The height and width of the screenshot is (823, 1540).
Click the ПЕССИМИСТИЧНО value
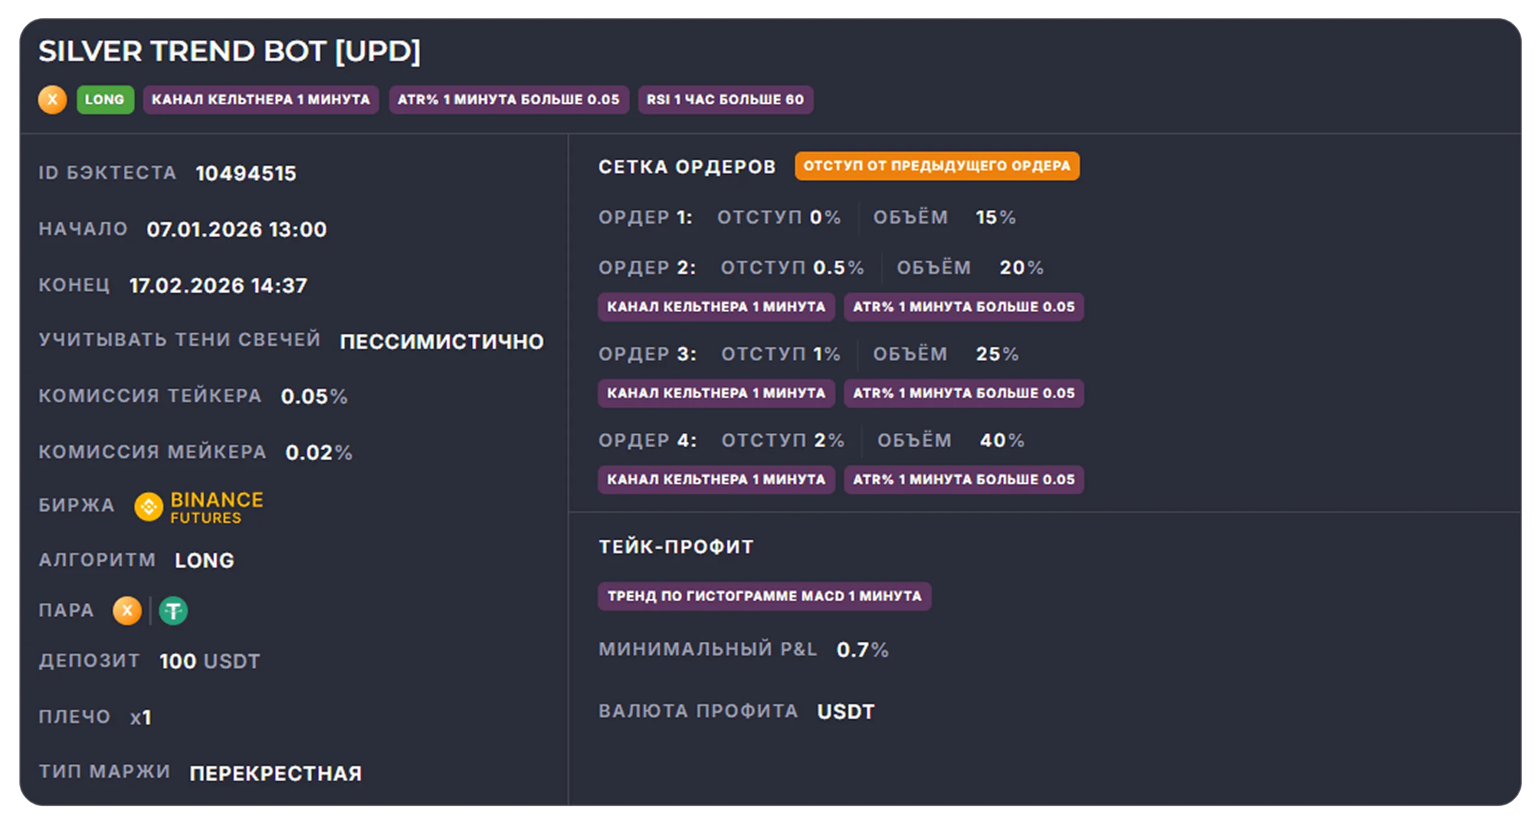point(442,342)
